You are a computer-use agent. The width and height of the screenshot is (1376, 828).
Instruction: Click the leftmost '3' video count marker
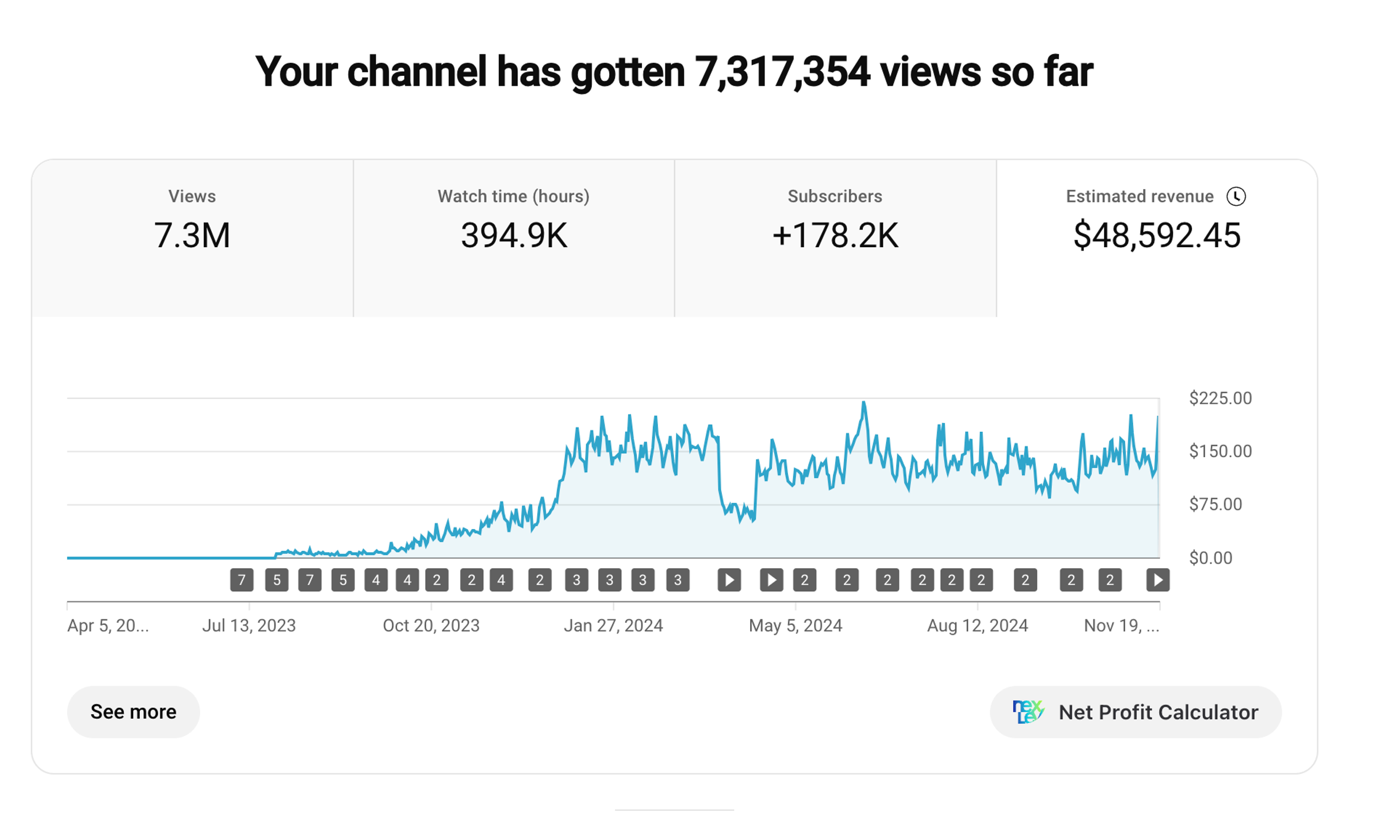pyautogui.click(x=576, y=580)
